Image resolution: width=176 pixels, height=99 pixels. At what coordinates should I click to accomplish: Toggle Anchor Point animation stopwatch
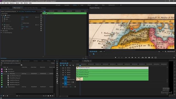click(4, 27)
